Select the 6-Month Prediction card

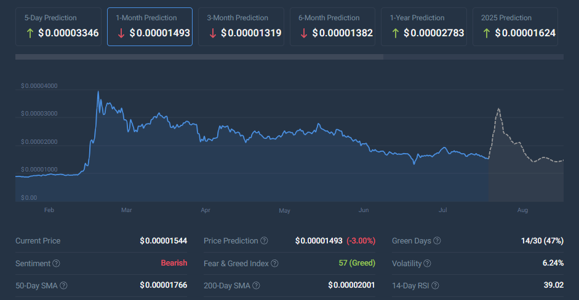point(332,26)
